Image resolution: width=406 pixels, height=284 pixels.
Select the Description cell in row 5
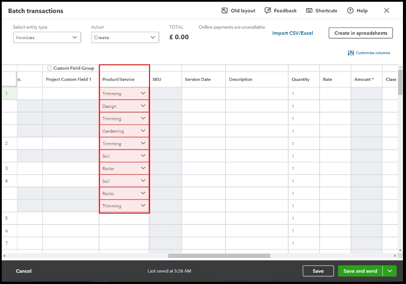coord(257,218)
